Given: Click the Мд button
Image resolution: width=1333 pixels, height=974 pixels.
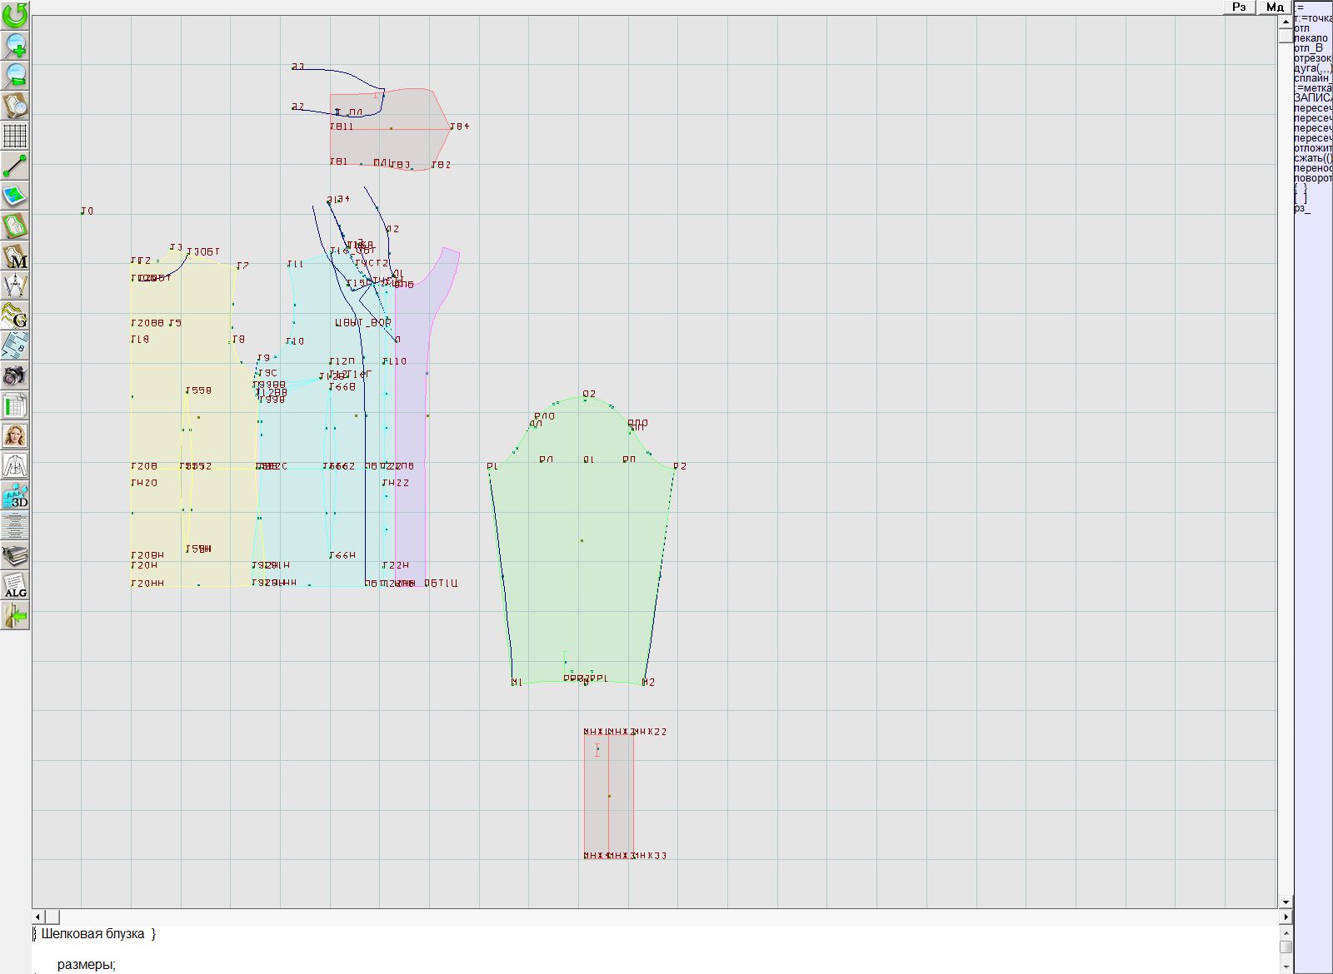Looking at the screenshot, I should (x=1275, y=7).
